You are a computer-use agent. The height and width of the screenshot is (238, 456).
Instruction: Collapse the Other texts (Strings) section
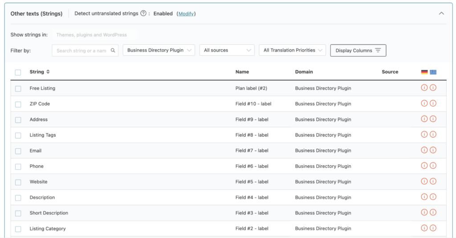click(x=441, y=13)
